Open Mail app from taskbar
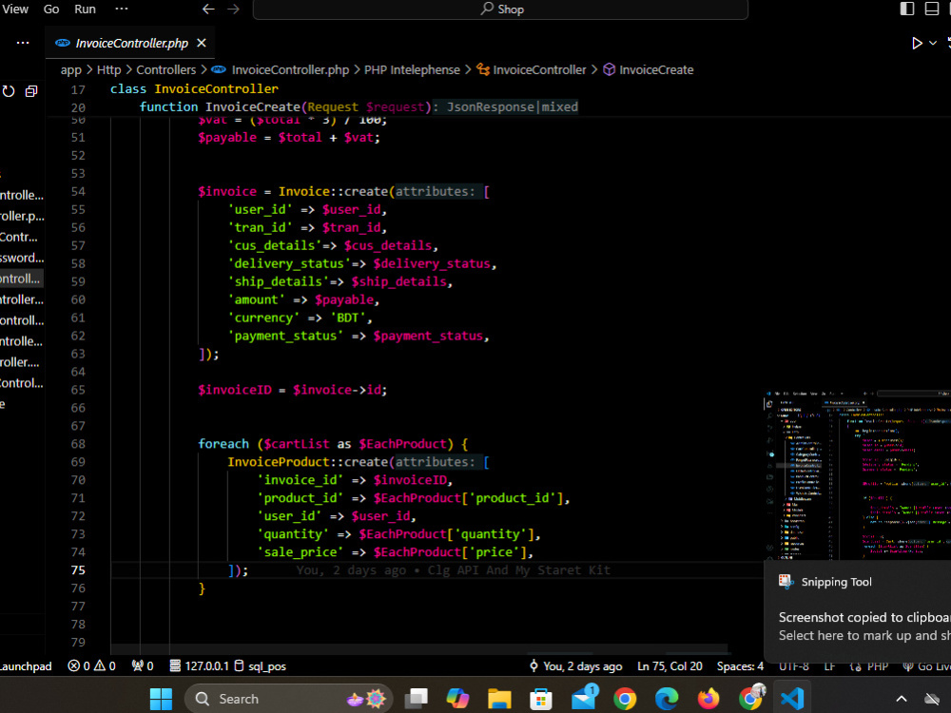The image size is (951, 713). (584, 699)
